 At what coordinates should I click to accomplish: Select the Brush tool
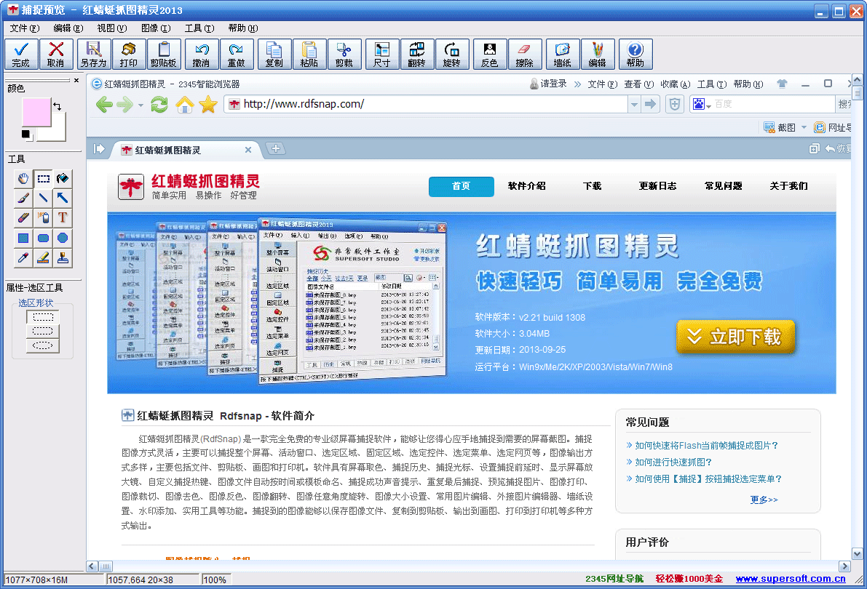click(x=23, y=198)
